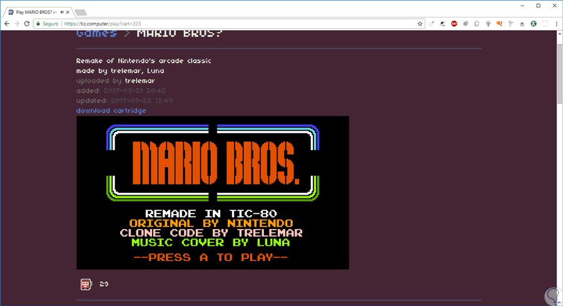Image resolution: width=563 pixels, height=306 pixels.
Task: Click 'MUSIC COVER BY LUNA' in the game
Action: (x=210, y=242)
